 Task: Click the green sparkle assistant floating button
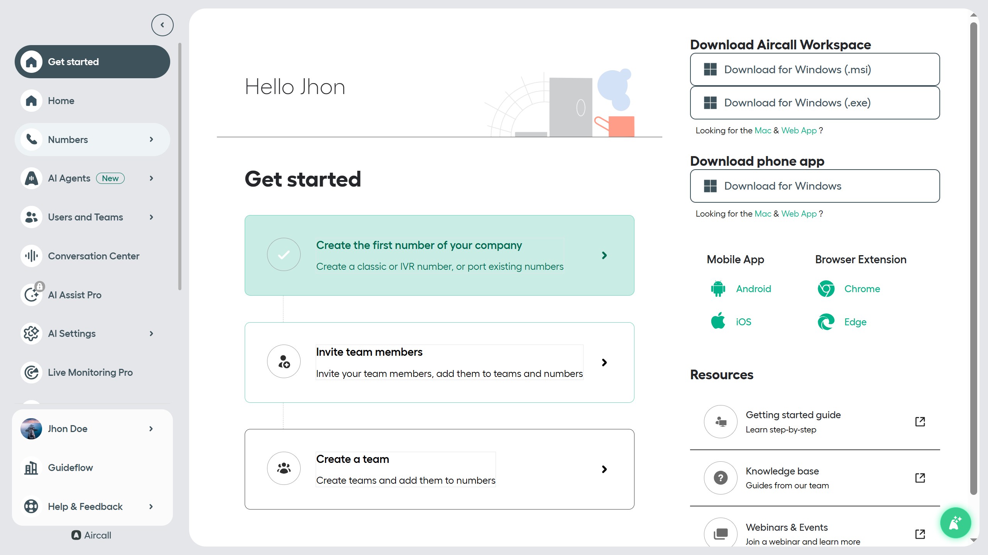point(956,523)
